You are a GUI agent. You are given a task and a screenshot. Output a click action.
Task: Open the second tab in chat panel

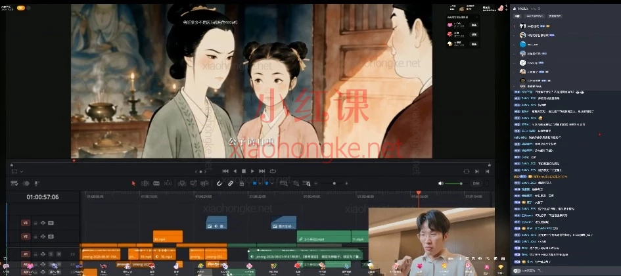pos(534,16)
